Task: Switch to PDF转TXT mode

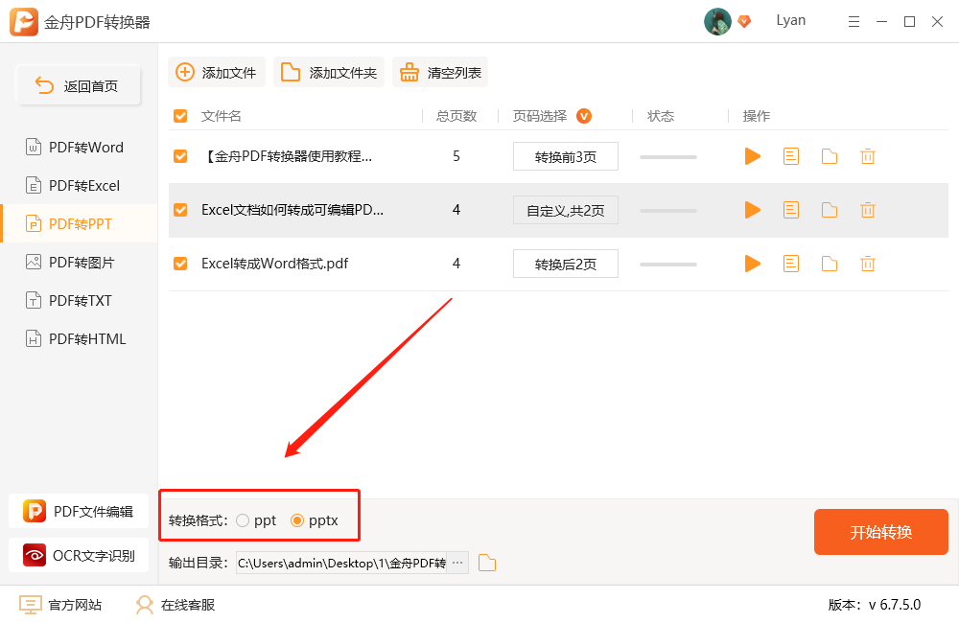Action: 79,301
